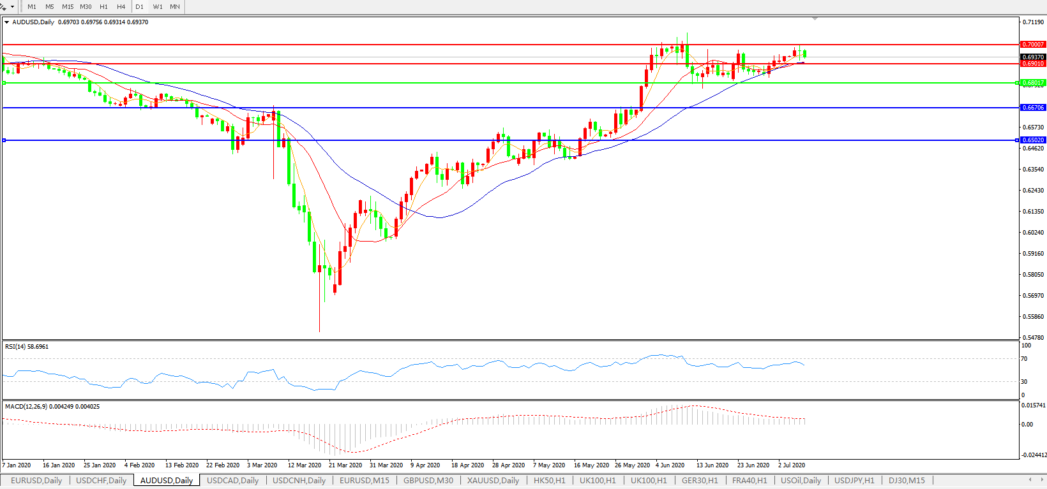Open the XAUUSD,Daily chart tab
Viewport: 1047px width, 489px height.
pos(493,481)
